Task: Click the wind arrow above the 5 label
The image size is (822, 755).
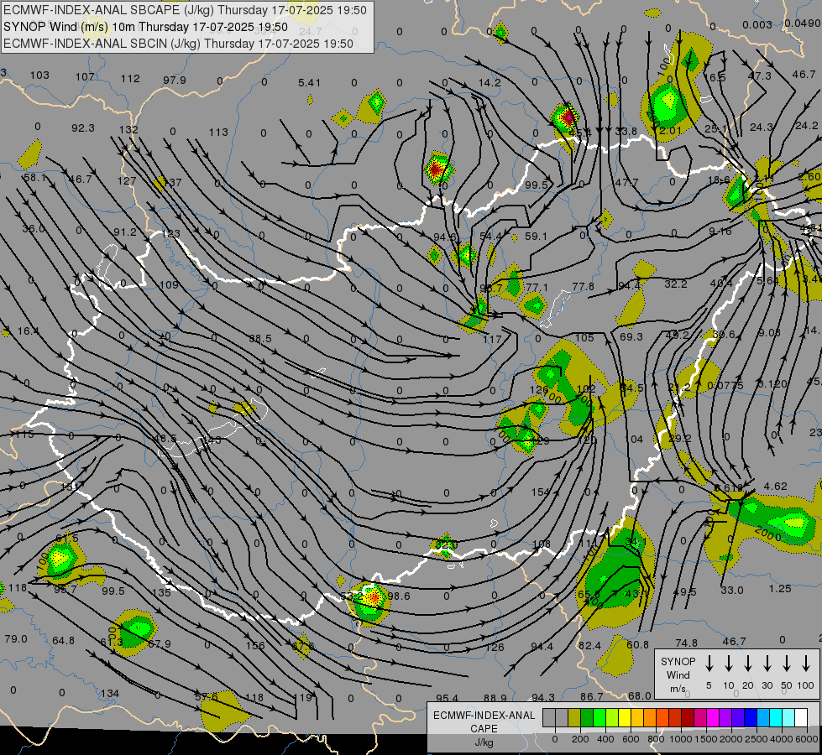Action: pyautogui.click(x=709, y=664)
